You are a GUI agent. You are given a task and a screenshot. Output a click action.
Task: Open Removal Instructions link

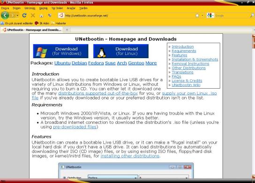pos(190,64)
